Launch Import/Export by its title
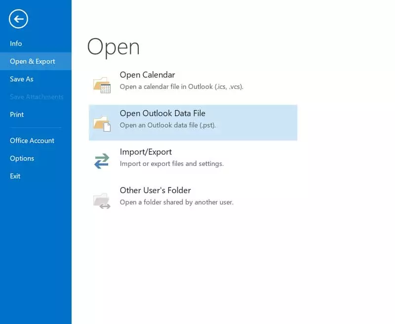 (146, 152)
